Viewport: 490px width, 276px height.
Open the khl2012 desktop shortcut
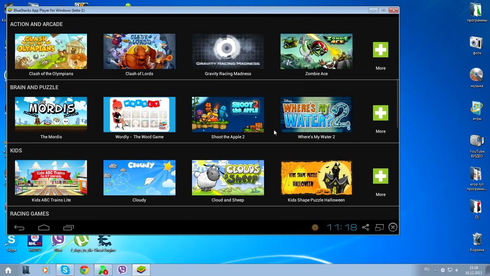[x=35, y=243]
